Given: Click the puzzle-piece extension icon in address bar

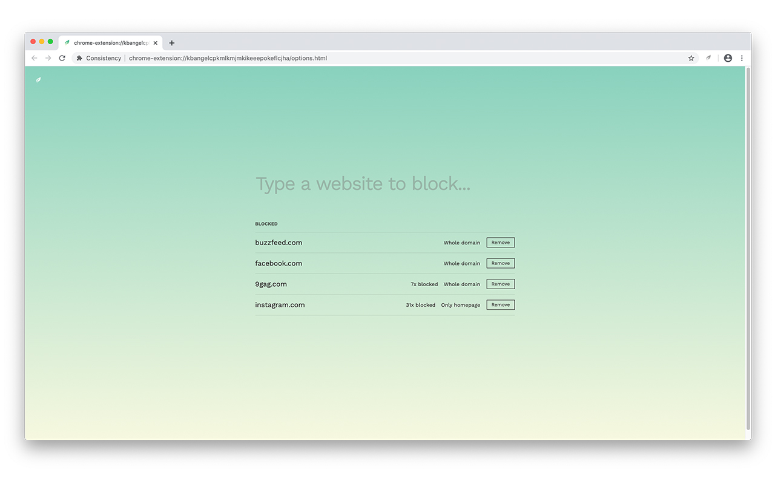Looking at the screenshot, I should pos(79,58).
